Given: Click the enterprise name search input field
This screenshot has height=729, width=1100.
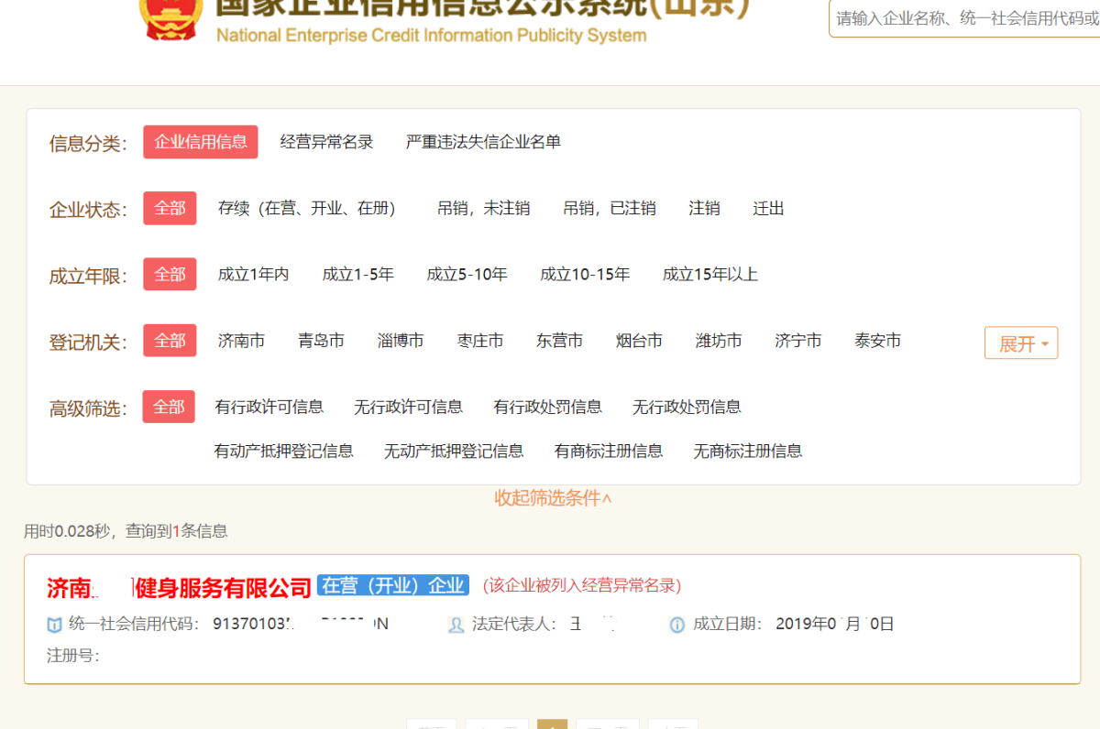Looking at the screenshot, I should pos(964,18).
